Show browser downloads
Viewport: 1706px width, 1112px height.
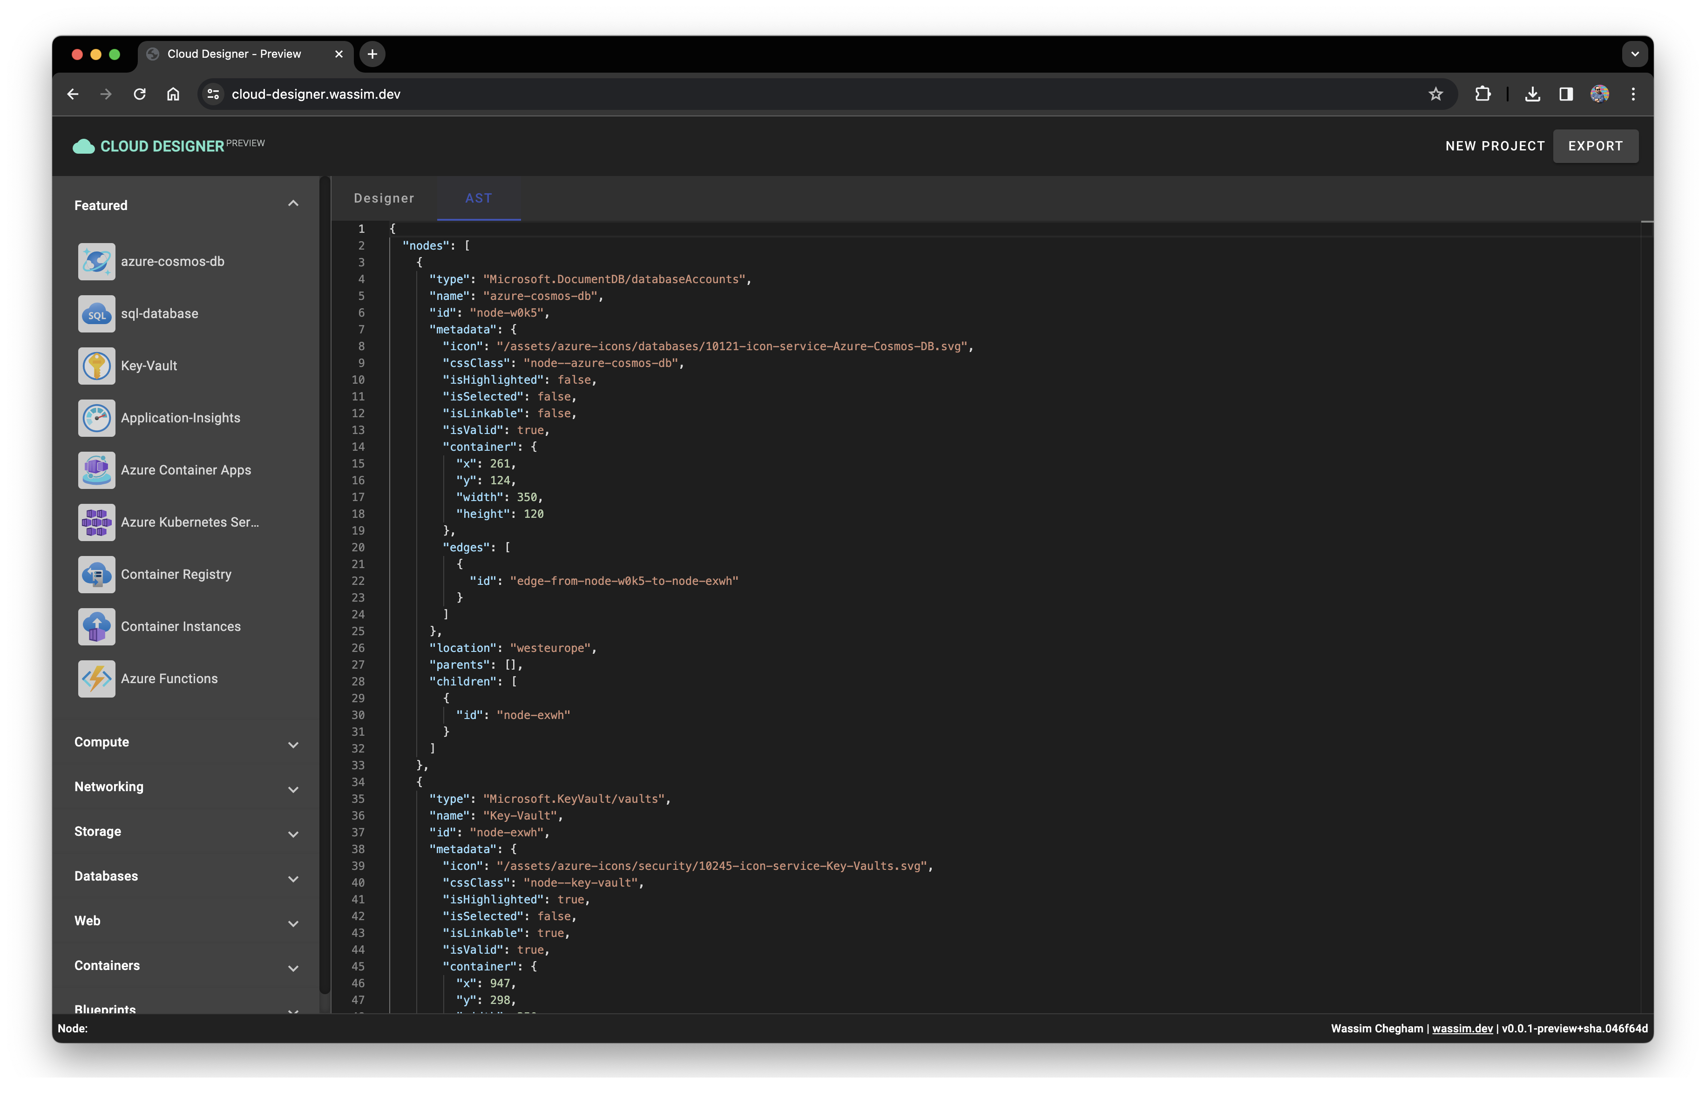coord(1532,94)
